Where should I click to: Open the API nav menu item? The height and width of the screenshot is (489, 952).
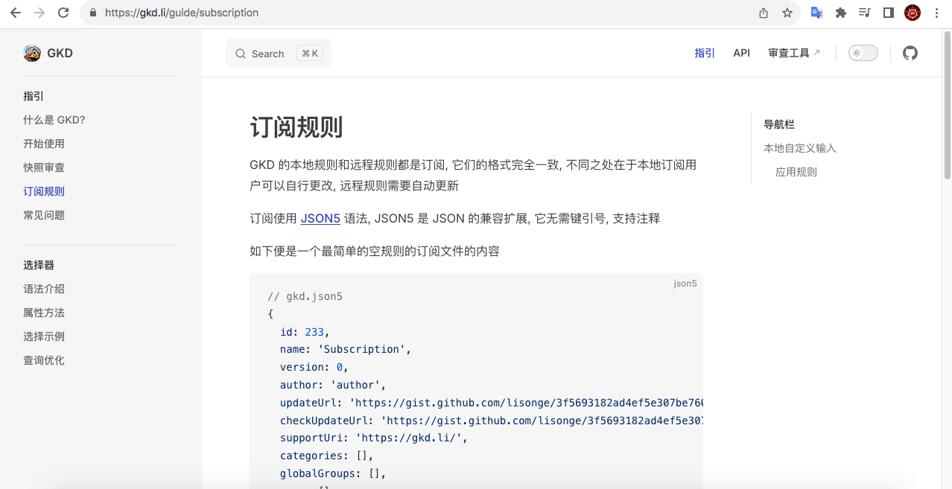pyautogui.click(x=741, y=53)
